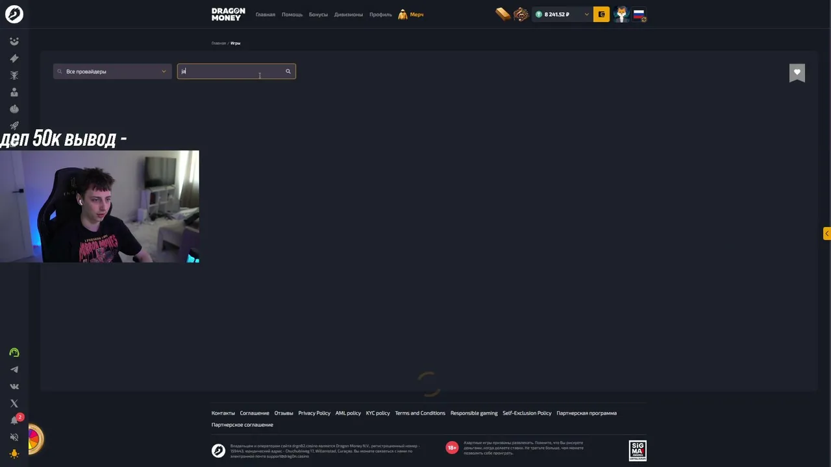Open the 'Контакты' footer link
The height and width of the screenshot is (467, 831).
(223, 413)
